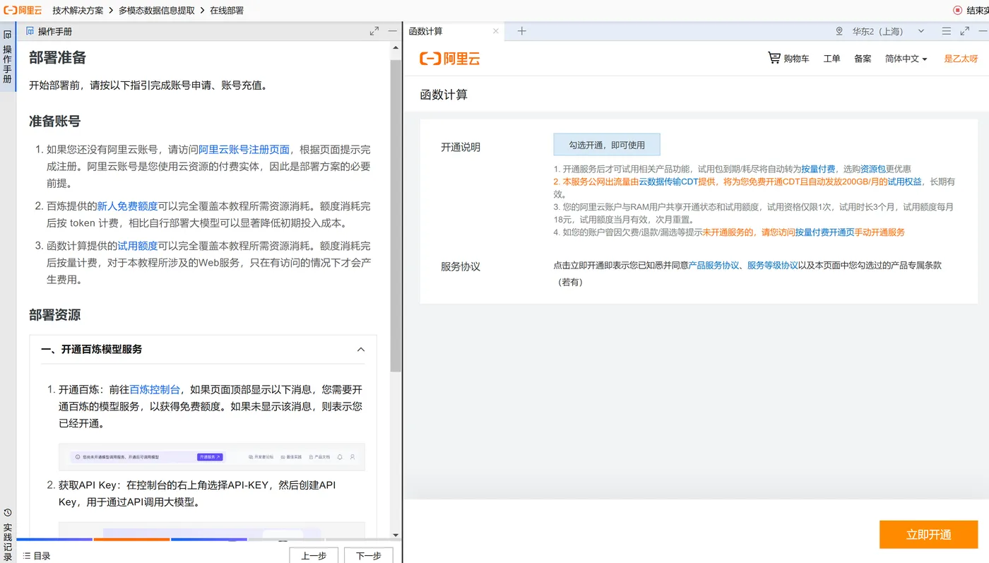Switch to the 函数计算 browser tab
The height and width of the screenshot is (563, 989).
[426, 31]
